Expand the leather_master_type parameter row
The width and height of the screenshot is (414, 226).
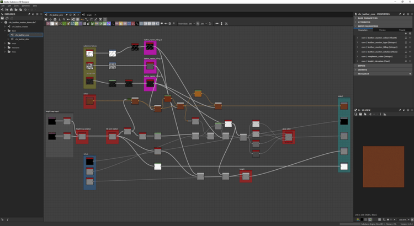357,41
